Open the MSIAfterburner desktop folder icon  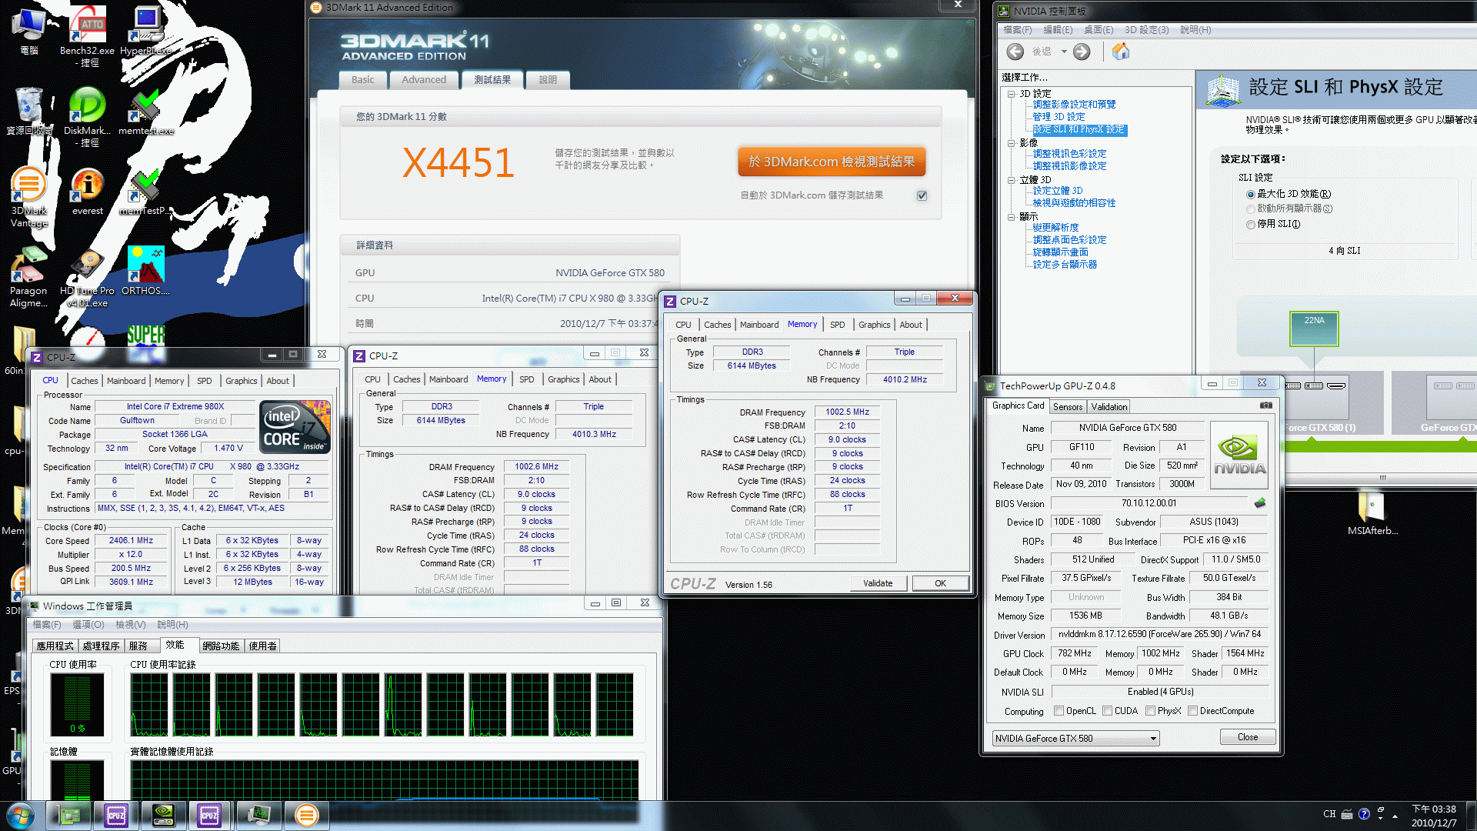(x=1372, y=514)
